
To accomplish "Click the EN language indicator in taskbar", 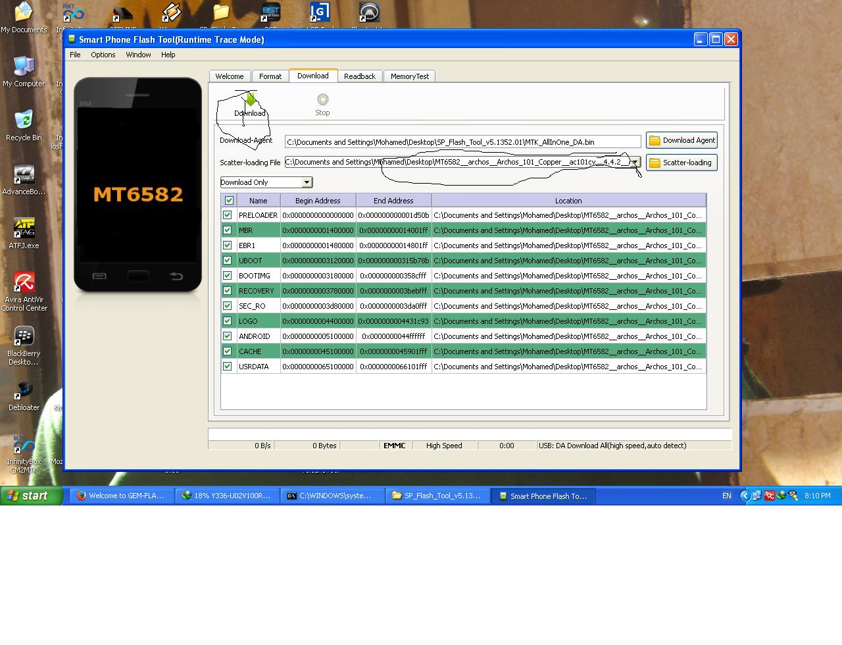I will tap(726, 496).
